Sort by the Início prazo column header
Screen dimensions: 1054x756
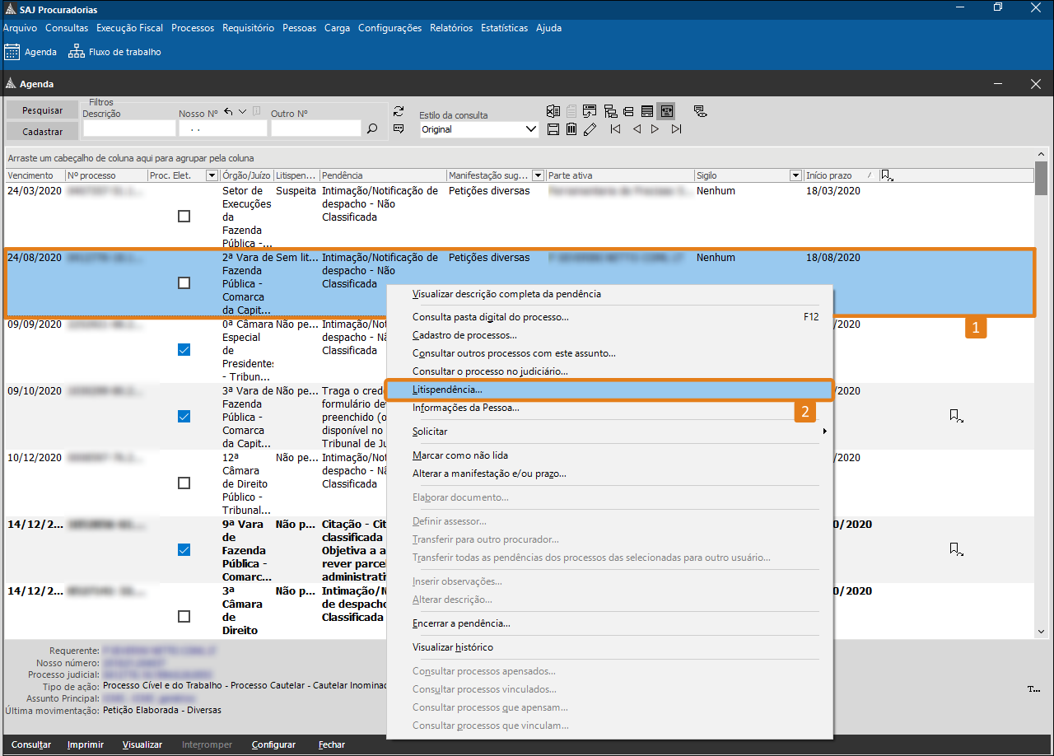click(x=841, y=175)
